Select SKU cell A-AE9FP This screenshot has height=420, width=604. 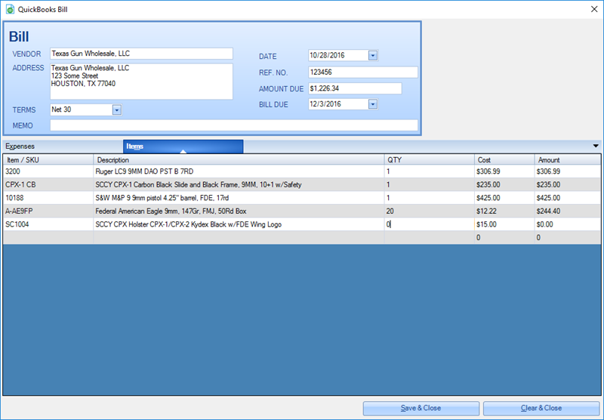click(x=48, y=212)
